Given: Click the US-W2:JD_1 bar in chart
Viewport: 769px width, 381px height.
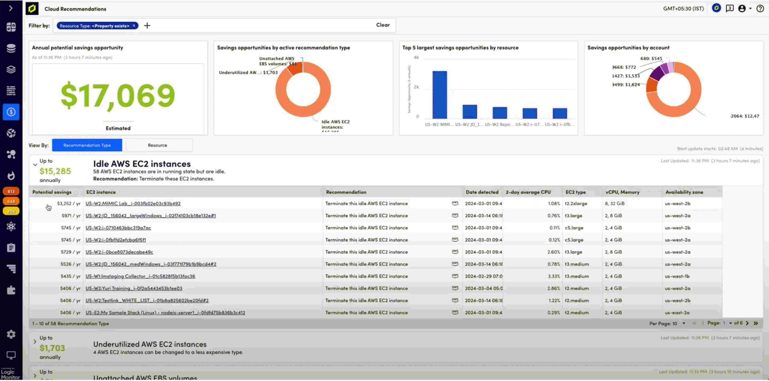Looking at the screenshot, I should click(x=470, y=112).
